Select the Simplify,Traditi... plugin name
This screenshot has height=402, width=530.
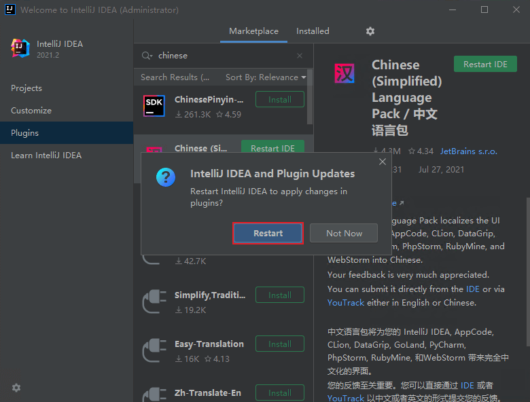pyautogui.click(x=210, y=295)
